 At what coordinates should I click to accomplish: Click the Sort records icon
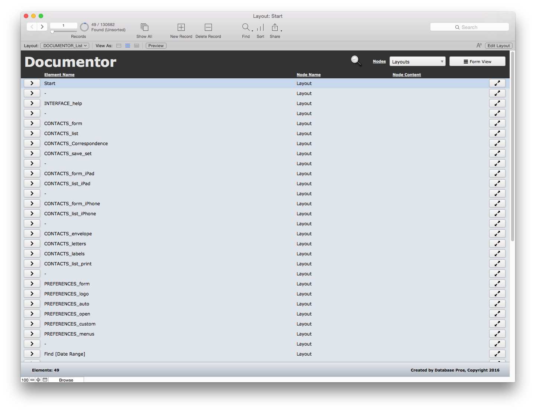pyautogui.click(x=260, y=27)
